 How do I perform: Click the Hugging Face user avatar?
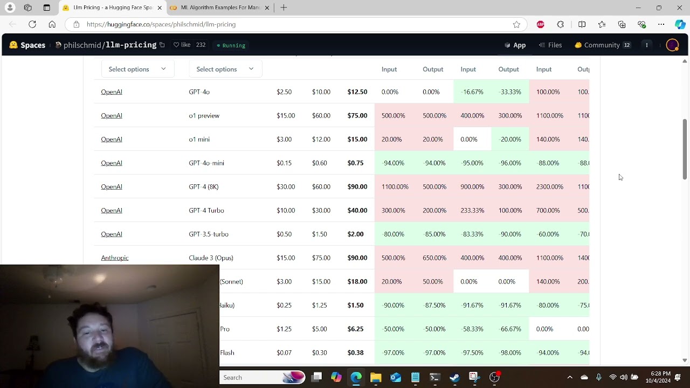[672, 45]
